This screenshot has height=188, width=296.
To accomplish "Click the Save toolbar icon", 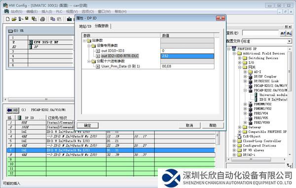I will pyautogui.click(x=27, y=19).
